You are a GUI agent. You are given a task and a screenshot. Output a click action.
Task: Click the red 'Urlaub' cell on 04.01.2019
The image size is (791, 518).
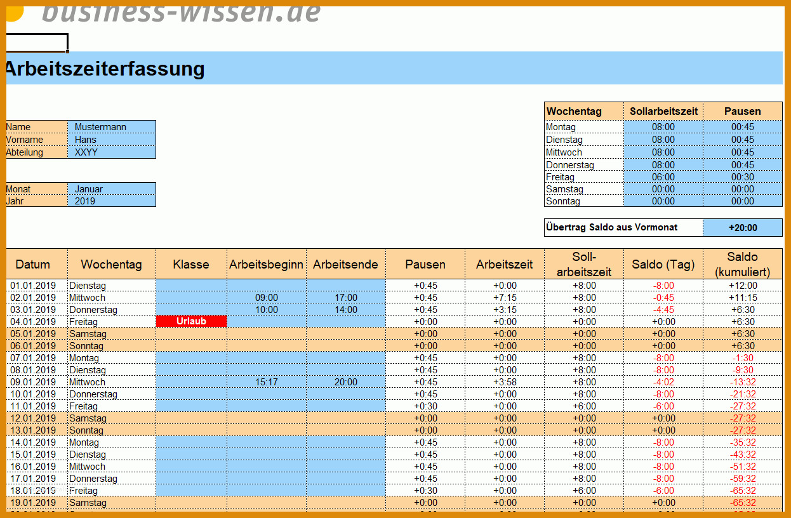tap(191, 322)
